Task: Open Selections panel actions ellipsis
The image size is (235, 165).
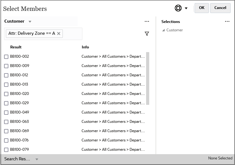Action: [x=227, y=21]
